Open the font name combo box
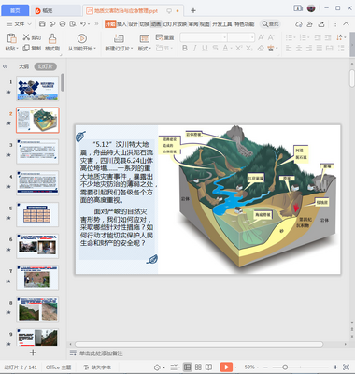Viewport: 355px width, 374px height. (x=204, y=37)
